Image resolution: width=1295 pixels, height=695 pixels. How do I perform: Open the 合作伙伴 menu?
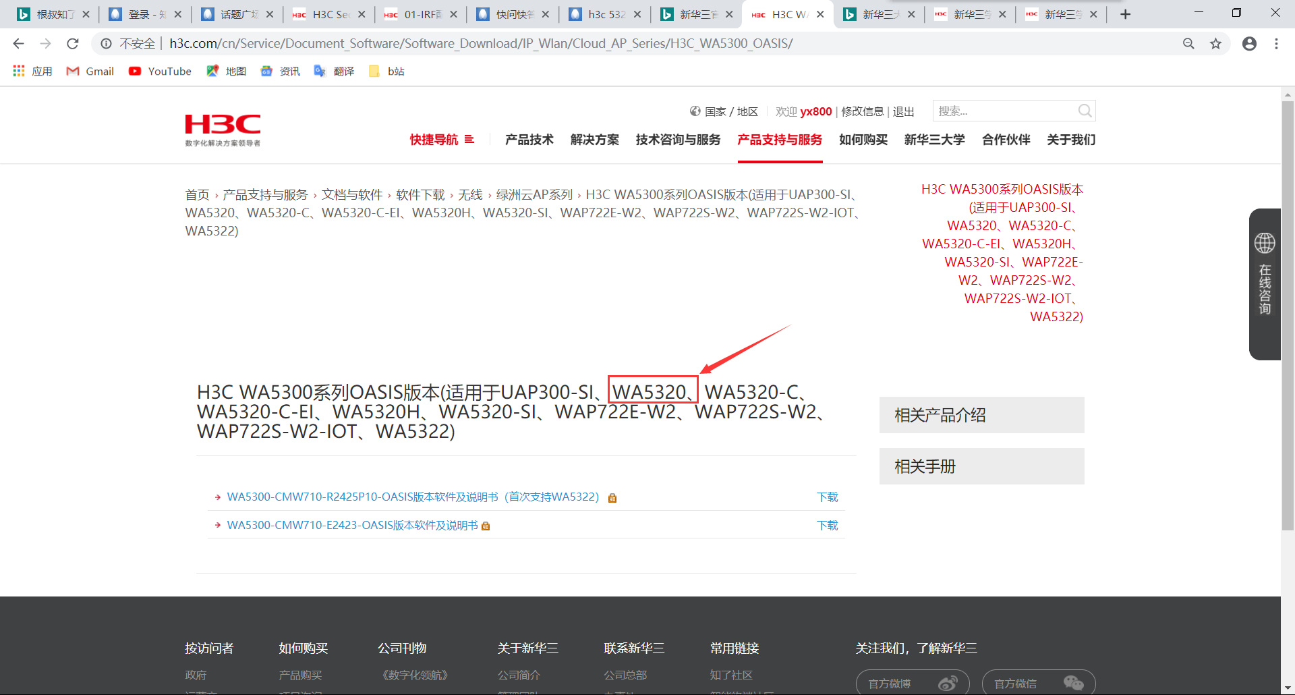1006,140
